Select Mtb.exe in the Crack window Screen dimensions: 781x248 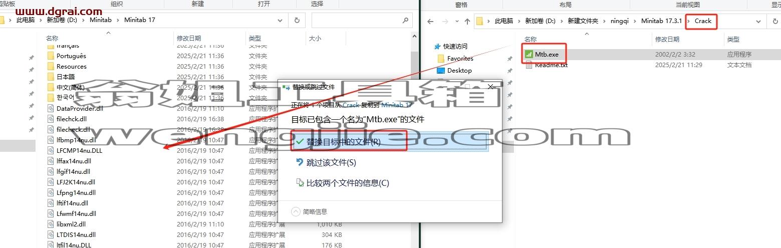[547, 54]
